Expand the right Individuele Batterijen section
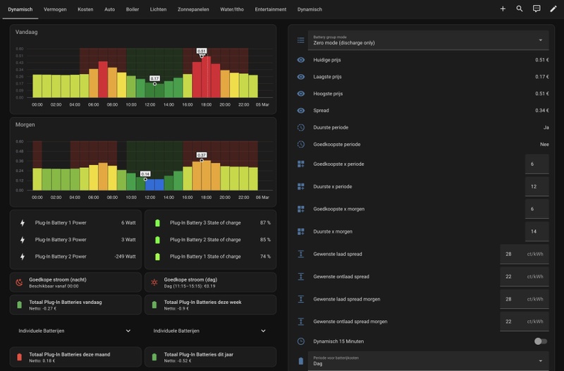This screenshot has width=564, height=371. point(264,330)
